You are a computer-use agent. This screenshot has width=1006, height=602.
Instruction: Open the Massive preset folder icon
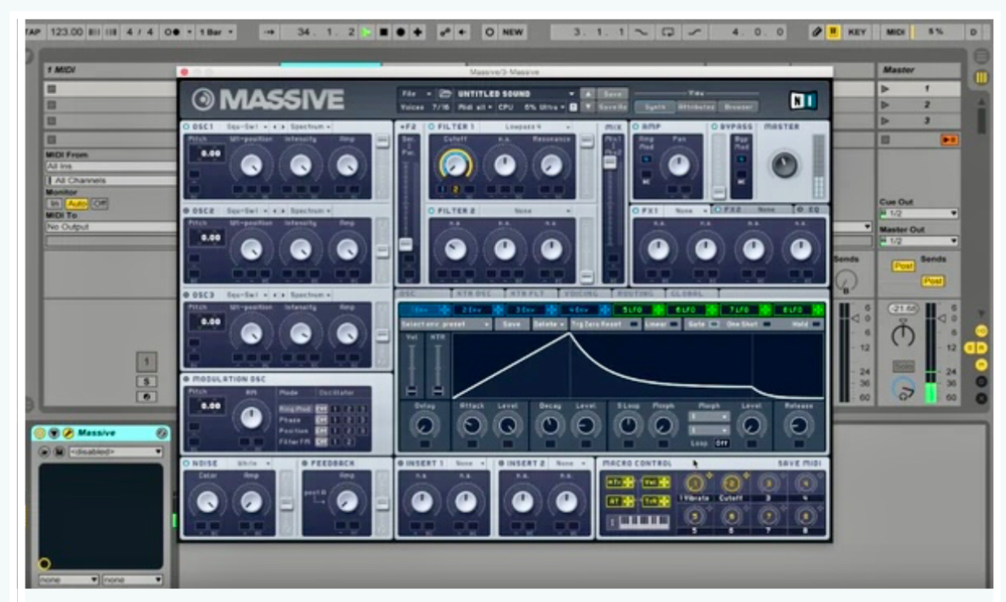click(445, 94)
